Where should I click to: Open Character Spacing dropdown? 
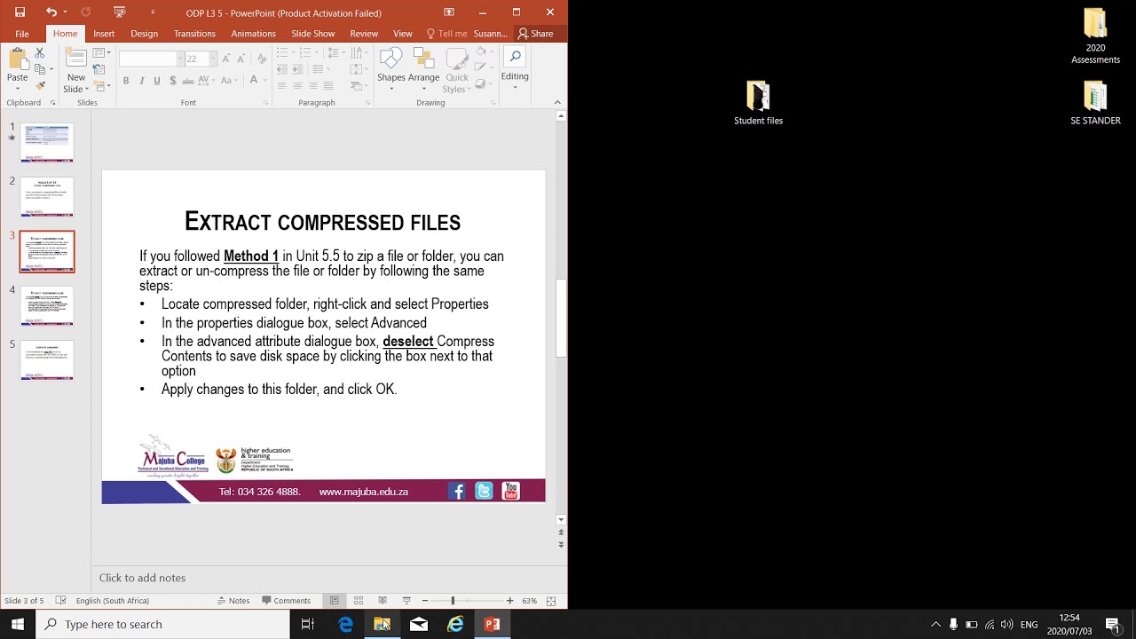tap(206, 81)
